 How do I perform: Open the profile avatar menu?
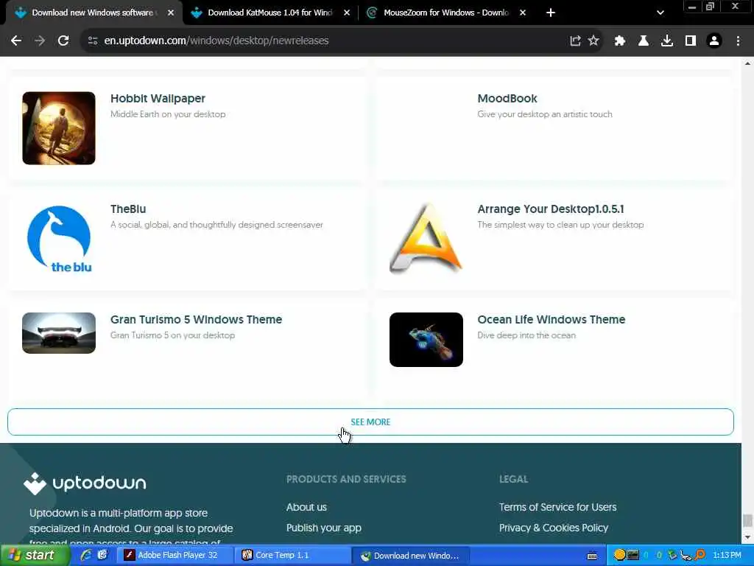[714, 41]
